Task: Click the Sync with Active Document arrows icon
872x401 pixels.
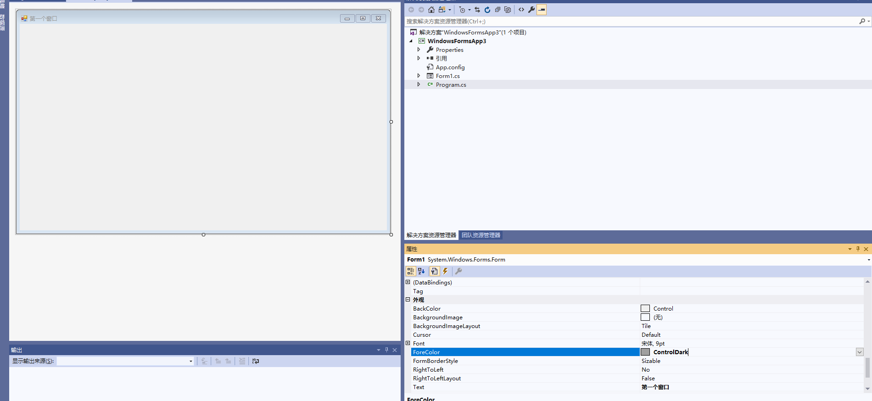Action: (477, 10)
